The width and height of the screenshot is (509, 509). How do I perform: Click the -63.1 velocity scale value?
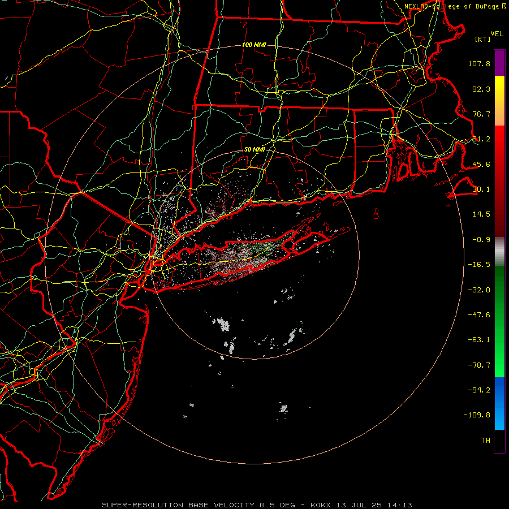pyautogui.click(x=479, y=340)
